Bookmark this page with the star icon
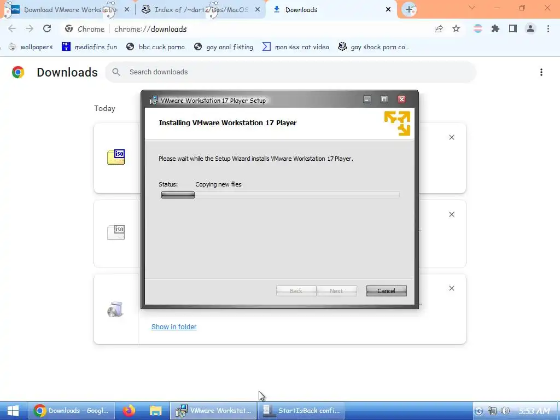The image size is (560, 420). [x=456, y=28]
